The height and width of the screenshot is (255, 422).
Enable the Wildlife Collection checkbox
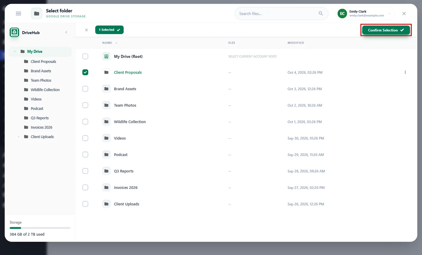coord(85,122)
